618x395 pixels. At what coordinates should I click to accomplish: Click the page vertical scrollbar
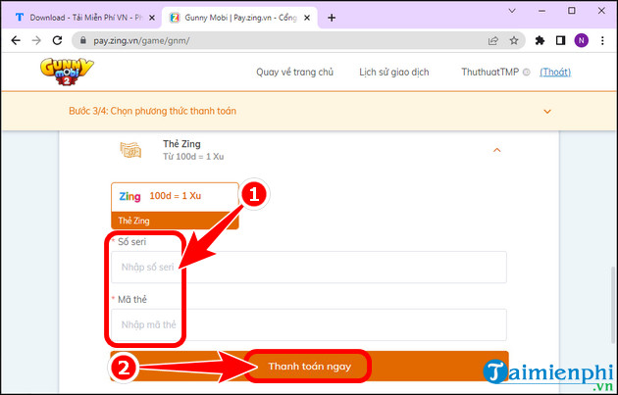point(612,307)
